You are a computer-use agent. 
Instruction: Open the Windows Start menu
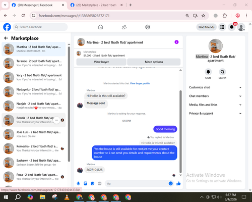(6, 197)
